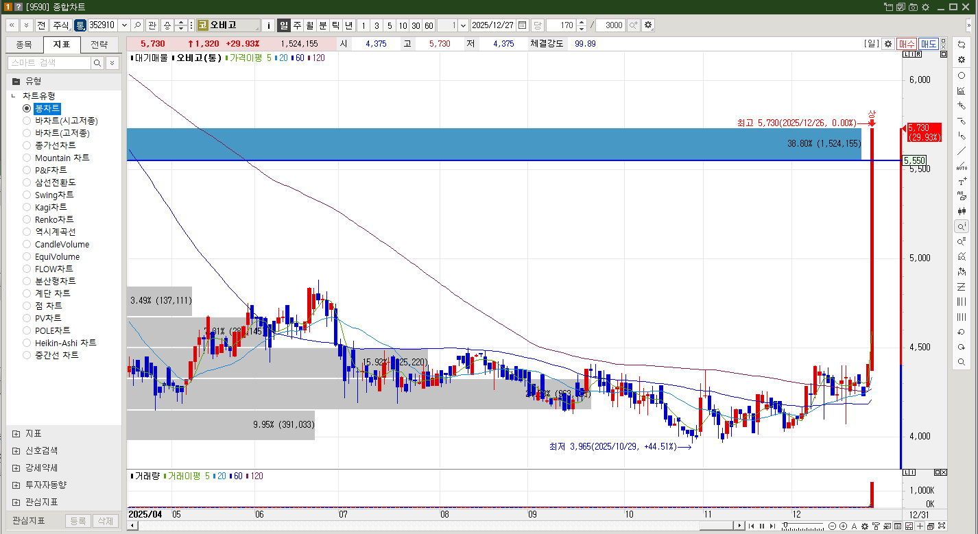
Task: Open the stock info 'i' button
Action: (x=268, y=25)
